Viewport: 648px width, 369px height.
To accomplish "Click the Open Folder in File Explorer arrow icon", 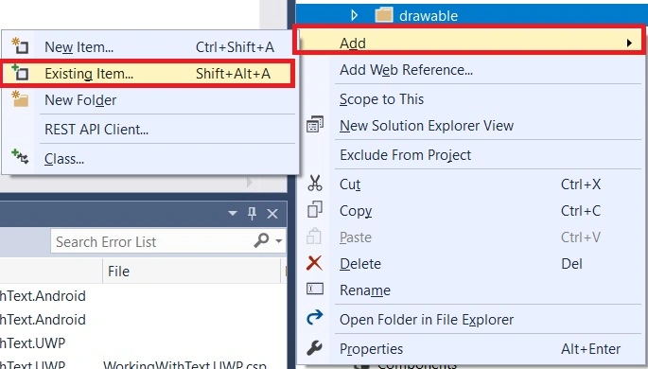I will (x=314, y=318).
